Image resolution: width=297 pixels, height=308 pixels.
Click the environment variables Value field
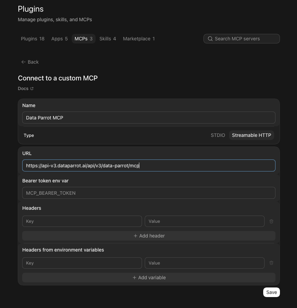click(204, 263)
